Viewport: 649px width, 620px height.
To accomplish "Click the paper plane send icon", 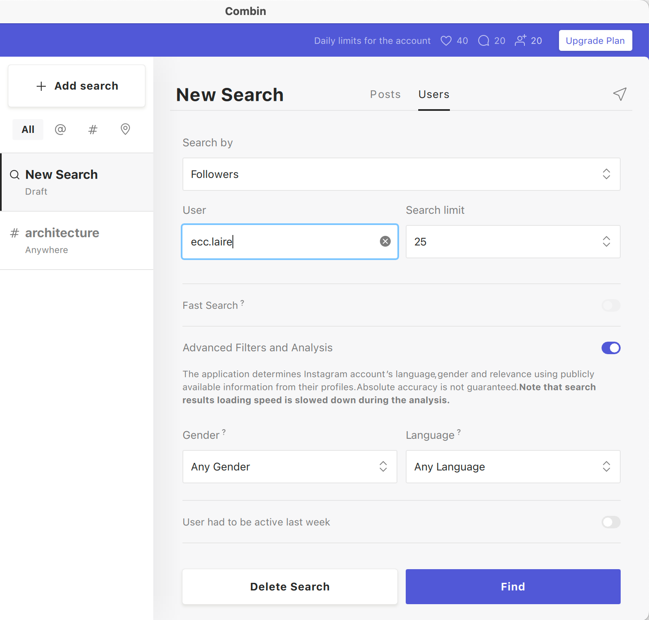I will click(619, 94).
